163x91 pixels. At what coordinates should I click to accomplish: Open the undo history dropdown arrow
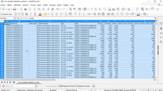click(x=61, y=9)
